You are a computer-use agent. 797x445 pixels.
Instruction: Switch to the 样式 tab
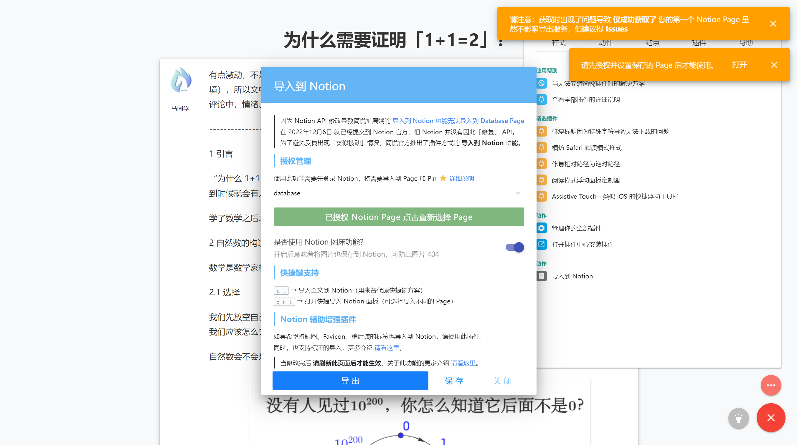click(559, 43)
